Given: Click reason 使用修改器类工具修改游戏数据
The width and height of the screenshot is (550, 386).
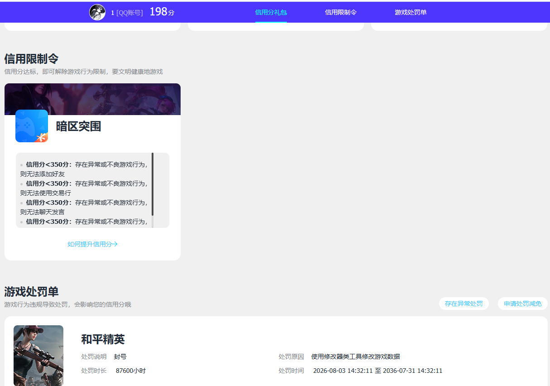Looking at the screenshot, I should coord(356,357).
